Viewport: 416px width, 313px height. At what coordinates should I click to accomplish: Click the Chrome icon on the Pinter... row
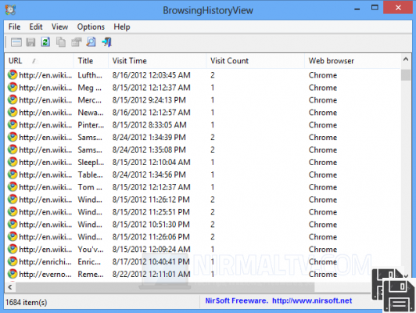point(13,124)
